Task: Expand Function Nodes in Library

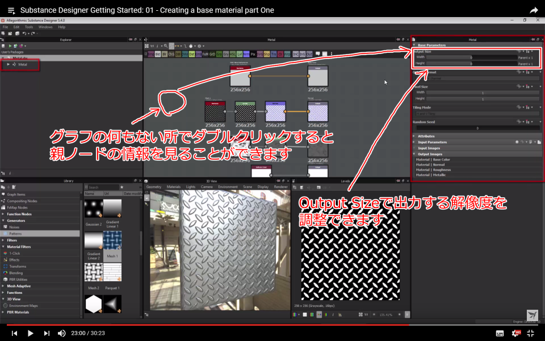Action: point(3,214)
